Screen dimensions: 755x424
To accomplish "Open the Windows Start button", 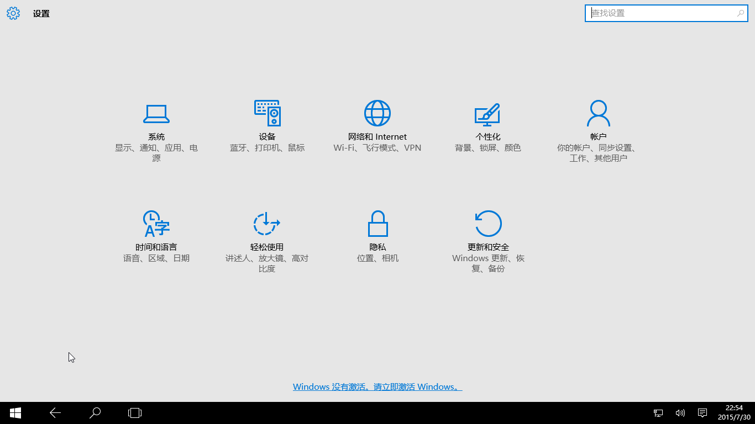I will (15, 413).
